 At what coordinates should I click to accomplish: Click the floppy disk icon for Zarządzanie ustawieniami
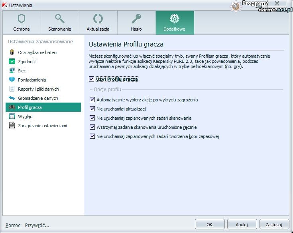pos(12,126)
